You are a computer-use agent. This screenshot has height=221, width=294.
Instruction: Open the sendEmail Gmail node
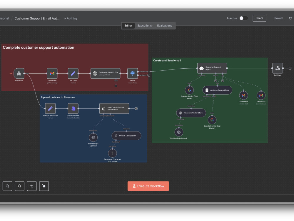(261, 95)
